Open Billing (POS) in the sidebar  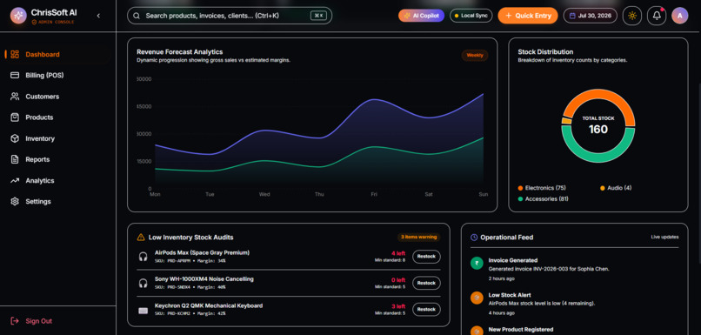(57, 76)
